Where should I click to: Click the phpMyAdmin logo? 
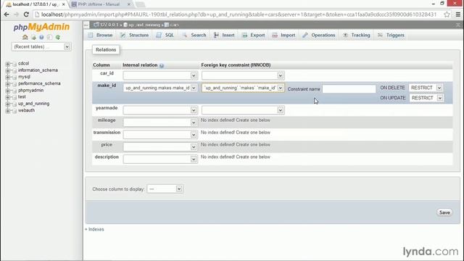pyautogui.click(x=41, y=27)
